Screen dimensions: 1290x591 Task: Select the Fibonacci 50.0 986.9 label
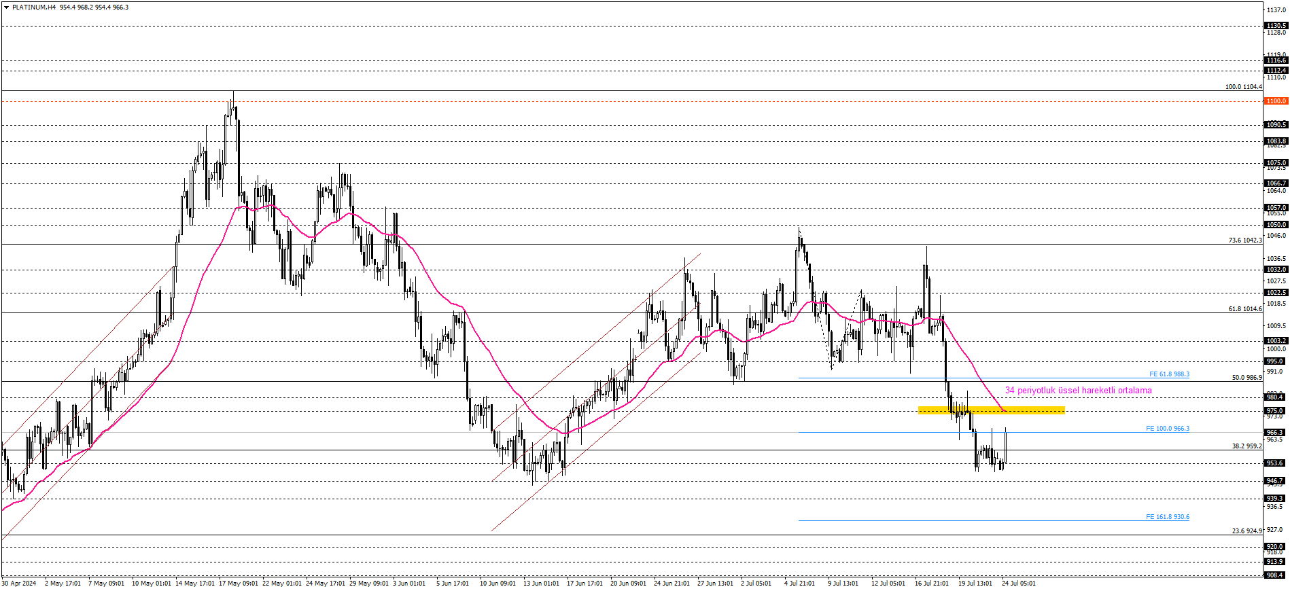point(1247,378)
